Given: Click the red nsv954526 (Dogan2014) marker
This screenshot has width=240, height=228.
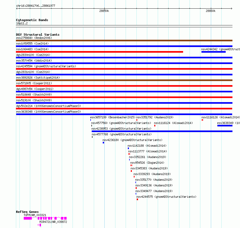Looking at the screenshot, I should point(131,165).
